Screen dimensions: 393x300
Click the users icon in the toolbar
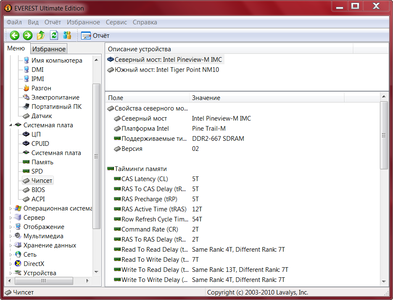67,35
